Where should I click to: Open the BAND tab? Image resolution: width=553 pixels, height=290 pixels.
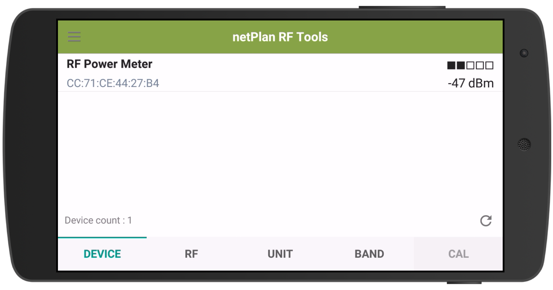point(369,254)
